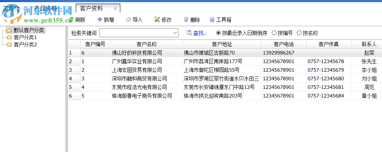Click contact 刘小姐

tap(369, 79)
